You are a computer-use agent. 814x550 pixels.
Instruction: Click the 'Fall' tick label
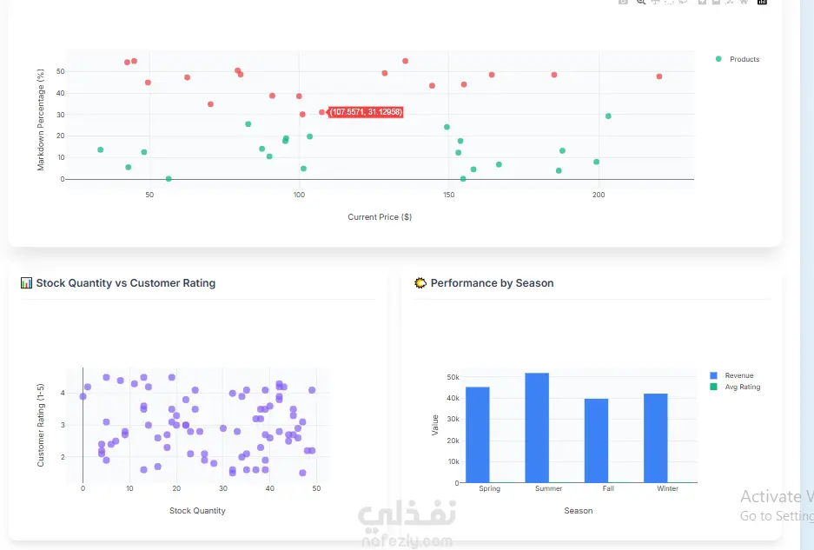coord(608,488)
